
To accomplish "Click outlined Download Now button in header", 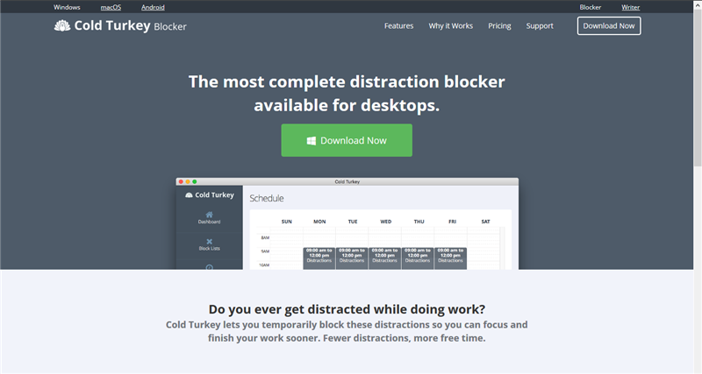I will pos(609,26).
